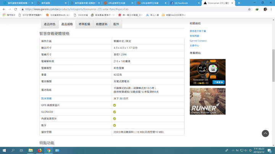Go back to the previous page
Image resolution: width=275 pixels, height=154 pixels.
(x=4, y=9)
